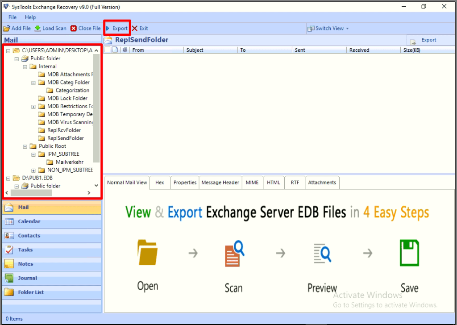Collapse the Internal folder node
457x325 pixels.
pyautogui.click(x=25, y=66)
